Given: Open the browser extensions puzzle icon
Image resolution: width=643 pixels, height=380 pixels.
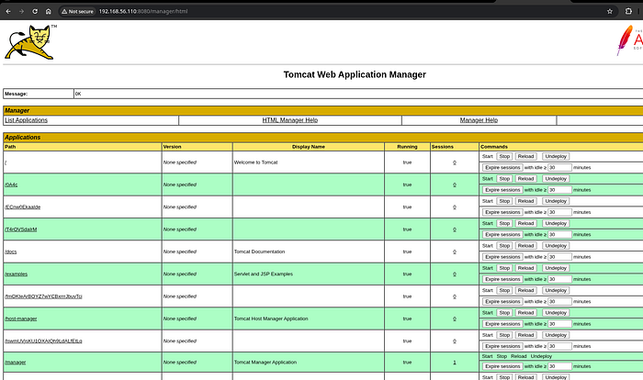Looking at the screenshot, I should tap(628, 12).
